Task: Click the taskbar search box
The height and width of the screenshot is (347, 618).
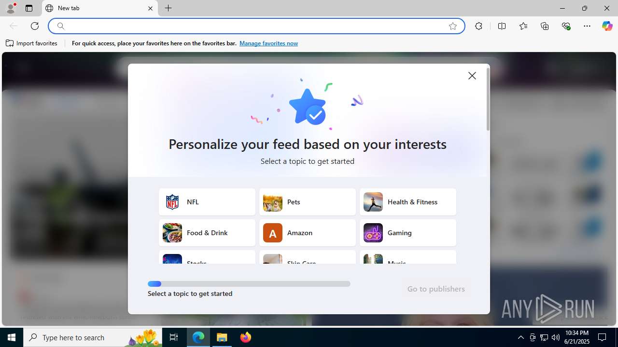Action: [93, 337]
